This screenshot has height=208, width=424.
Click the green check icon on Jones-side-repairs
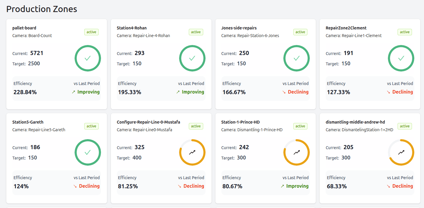coord(297,58)
